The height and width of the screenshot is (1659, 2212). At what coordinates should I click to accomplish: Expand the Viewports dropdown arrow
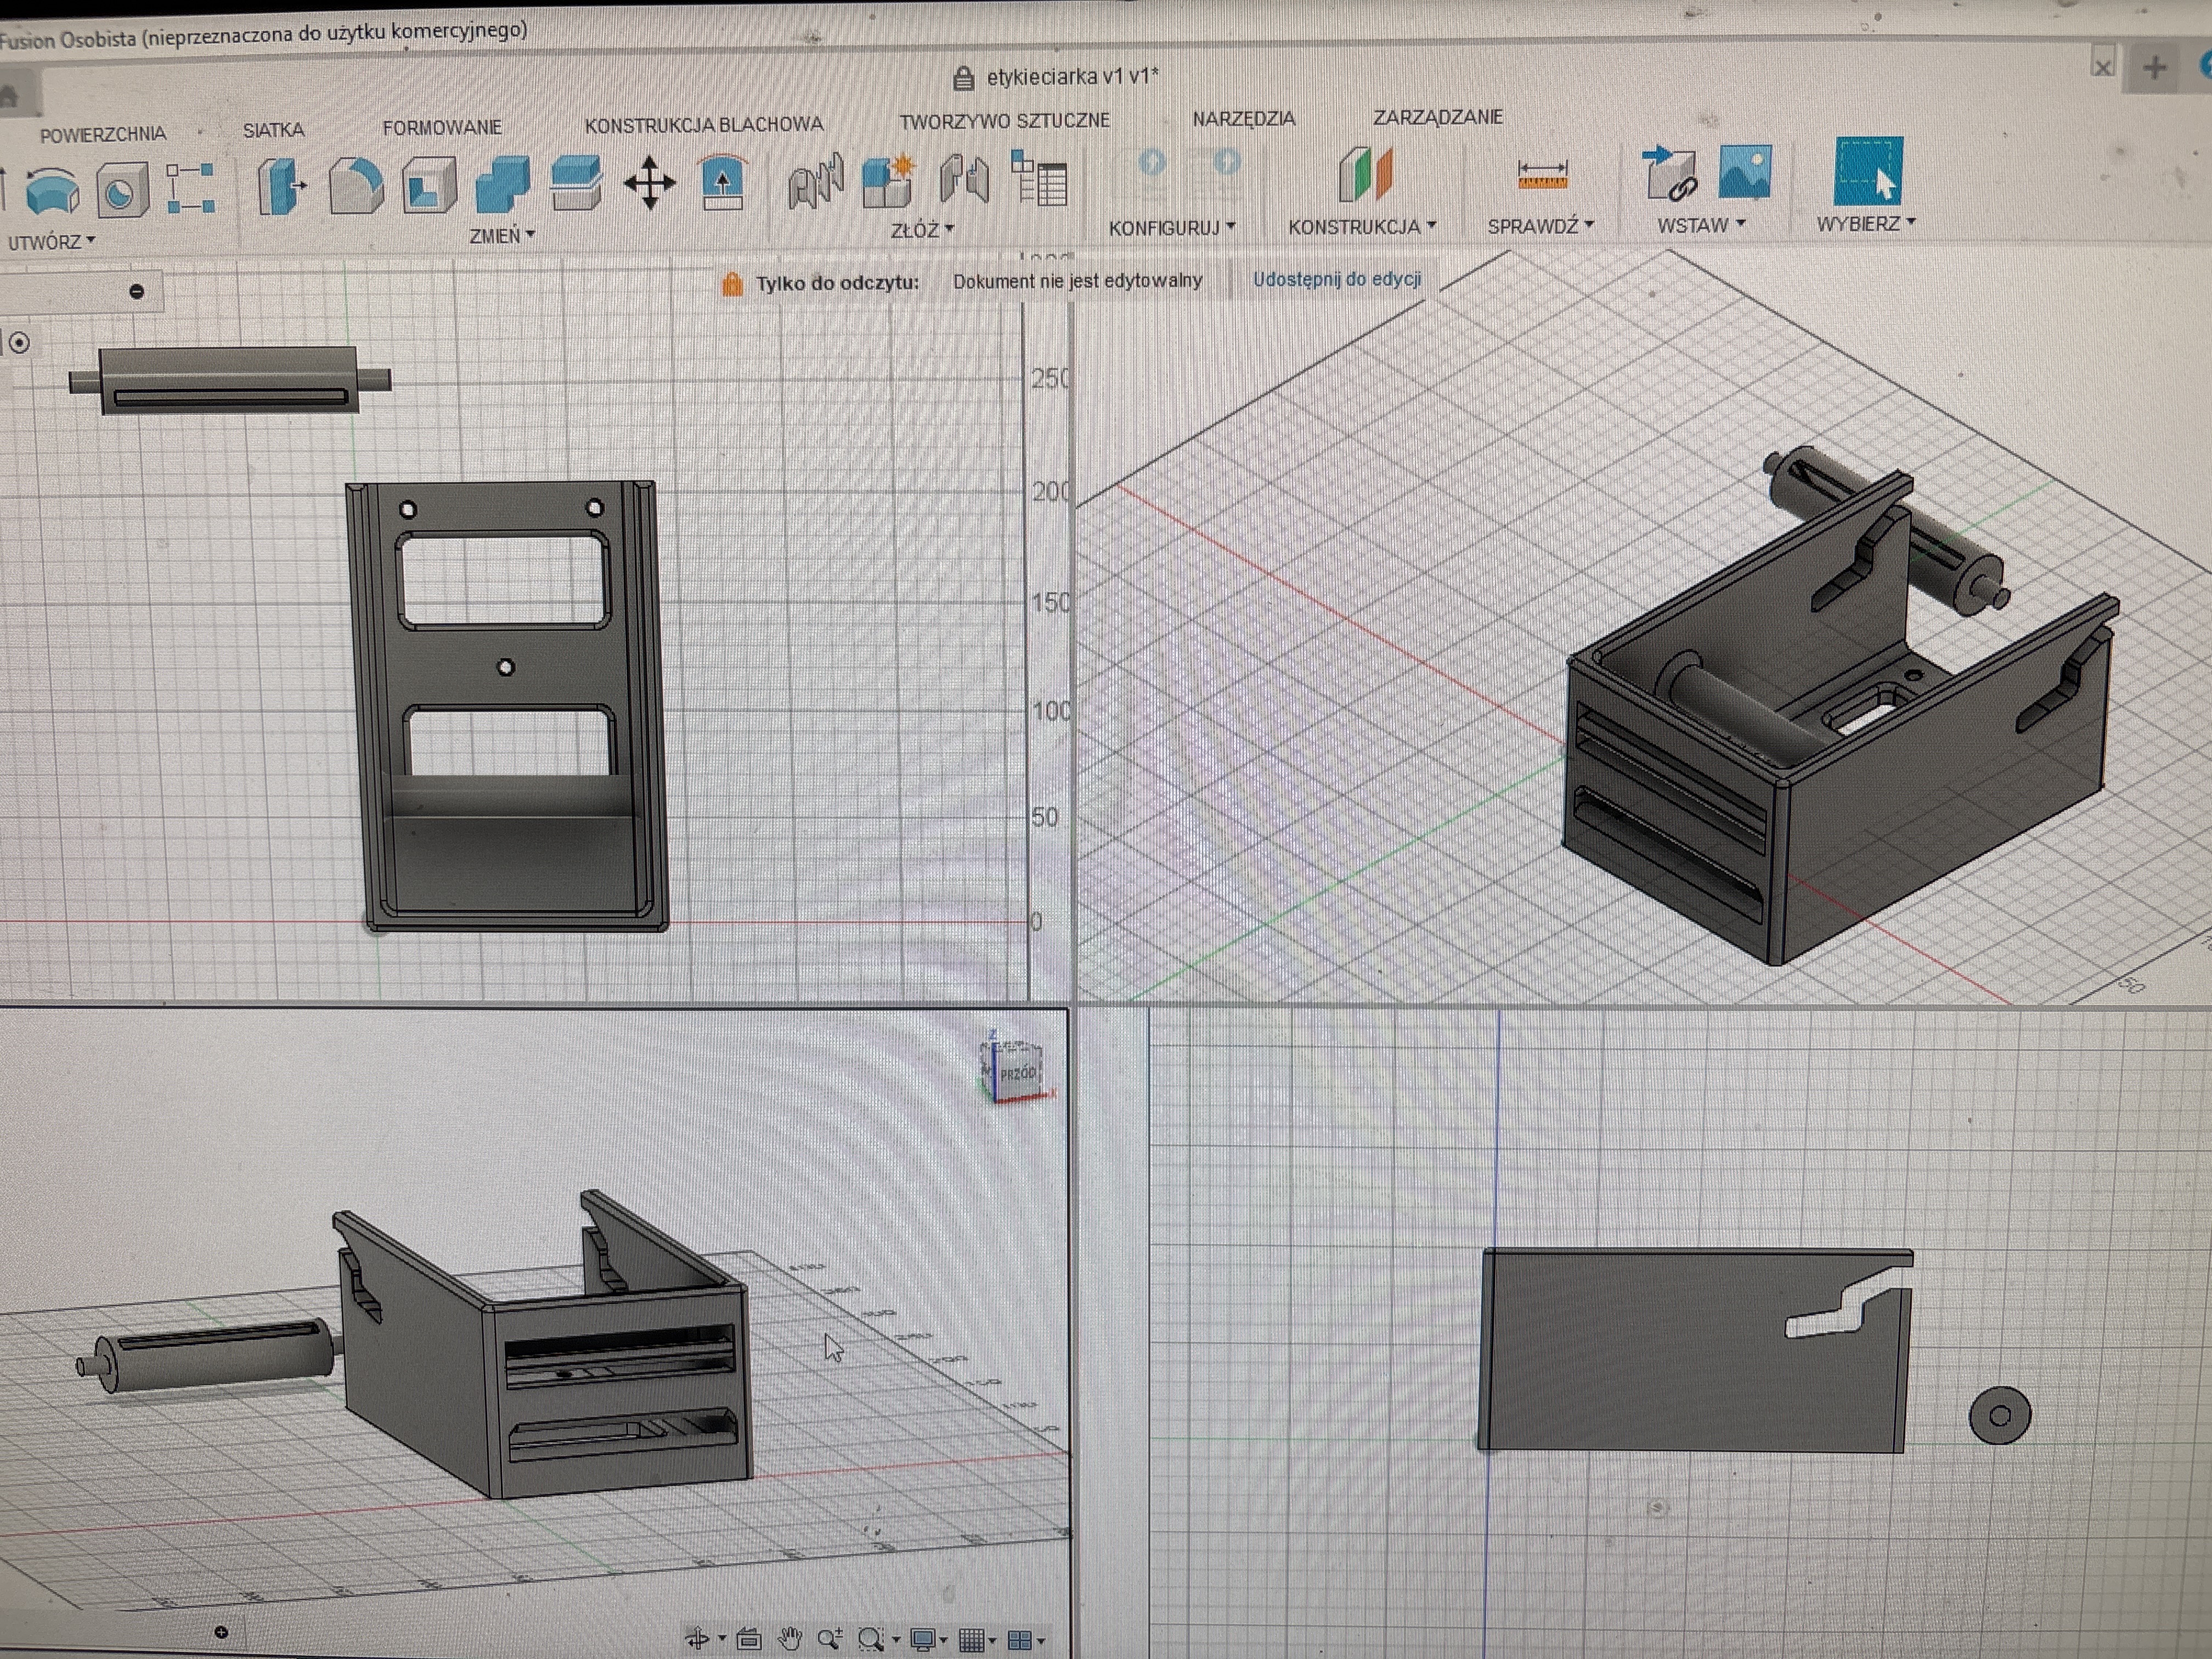pos(1041,1641)
